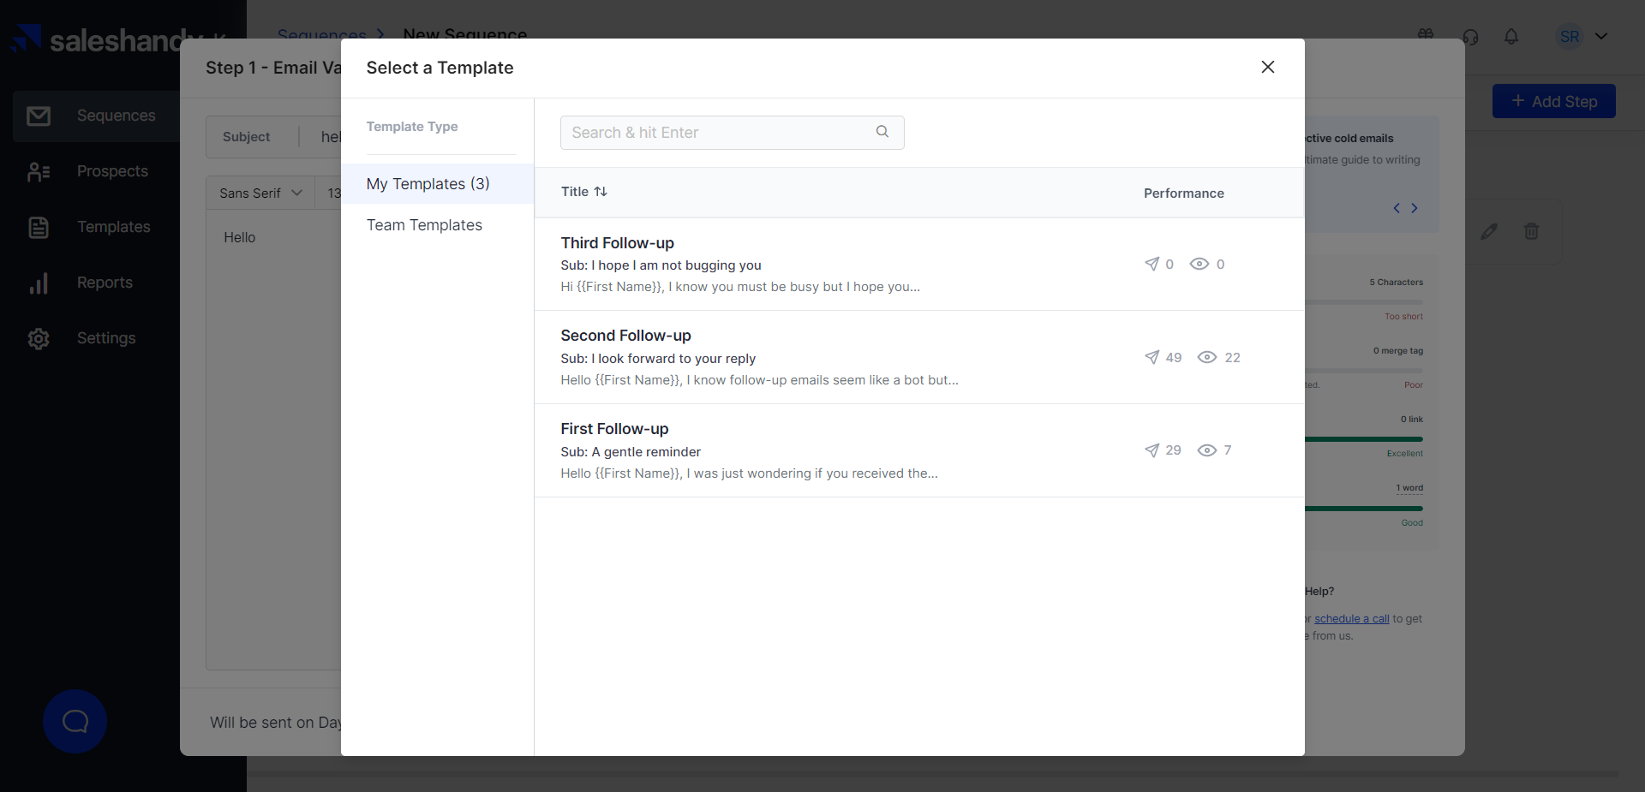This screenshot has height=792, width=1645.
Task: Pick the Second Follow-up template
Action: [x=625, y=336]
